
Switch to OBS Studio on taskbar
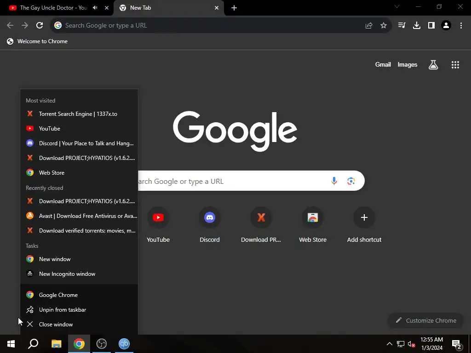click(102, 344)
